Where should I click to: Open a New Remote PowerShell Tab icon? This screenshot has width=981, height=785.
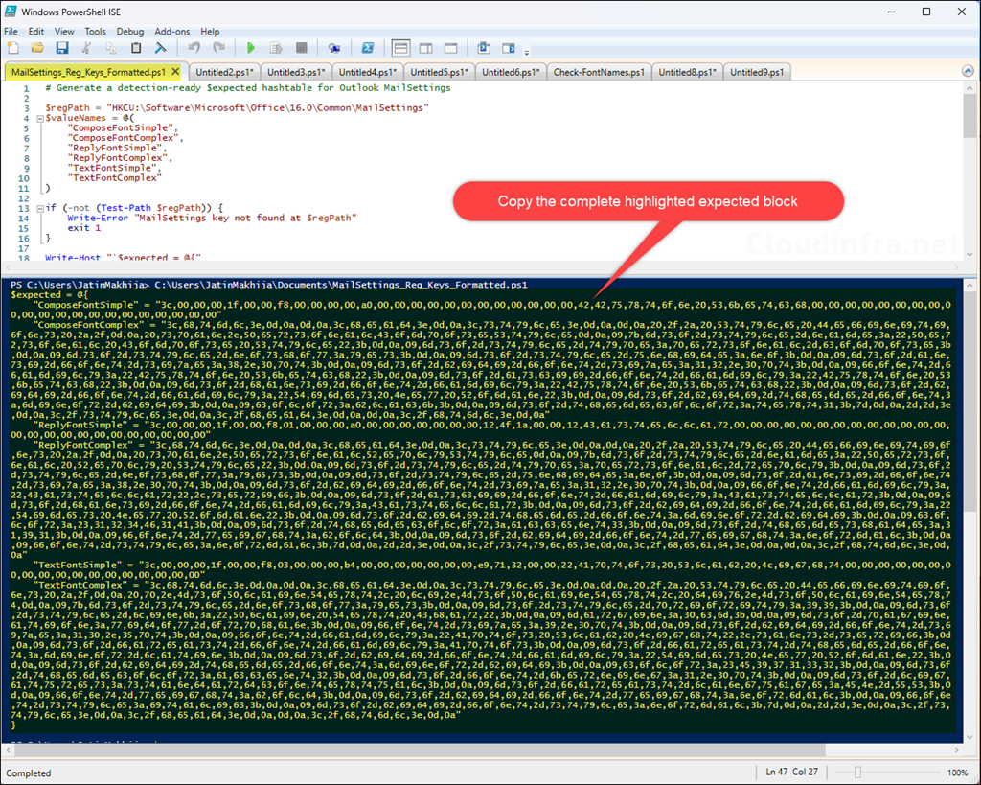click(x=332, y=48)
